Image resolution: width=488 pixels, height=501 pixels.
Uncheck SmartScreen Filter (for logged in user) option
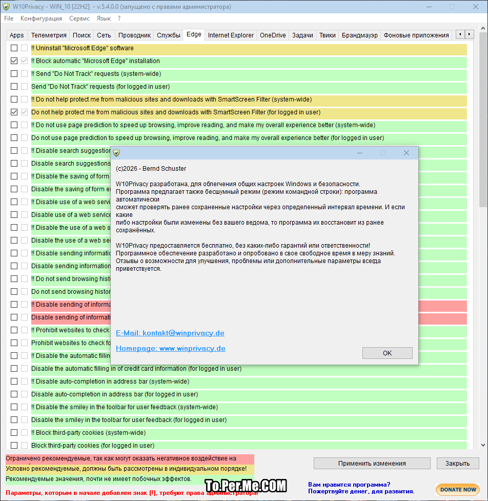pos(14,112)
